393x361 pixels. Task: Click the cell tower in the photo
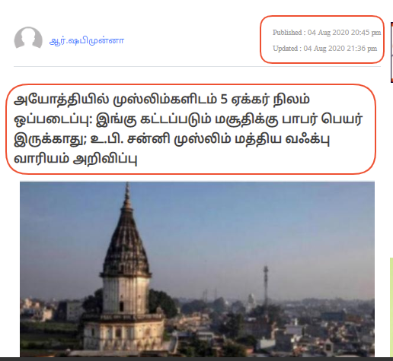point(266,283)
